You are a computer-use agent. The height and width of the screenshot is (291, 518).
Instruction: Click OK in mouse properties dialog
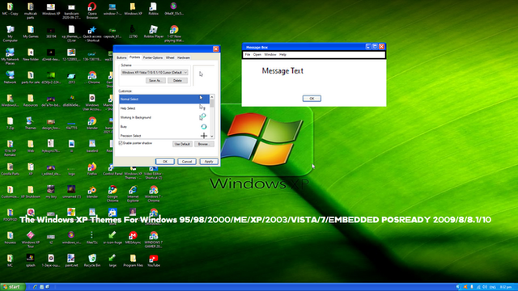tap(165, 162)
